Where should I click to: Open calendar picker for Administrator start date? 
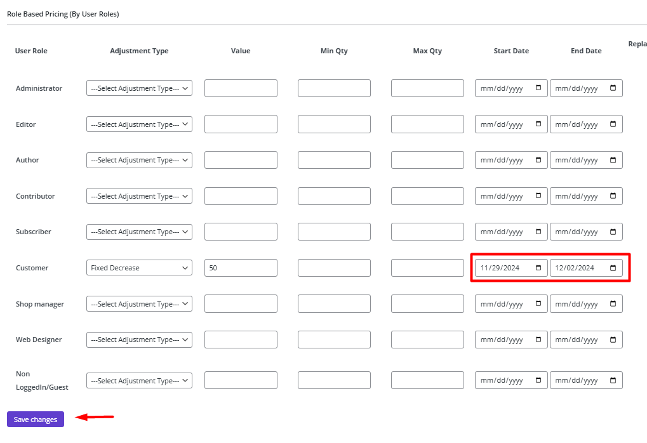point(538,88)
